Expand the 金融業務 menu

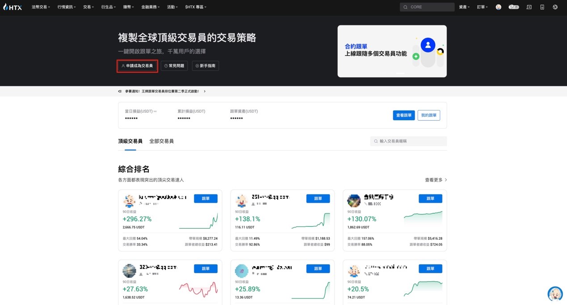tap(151, 7)
